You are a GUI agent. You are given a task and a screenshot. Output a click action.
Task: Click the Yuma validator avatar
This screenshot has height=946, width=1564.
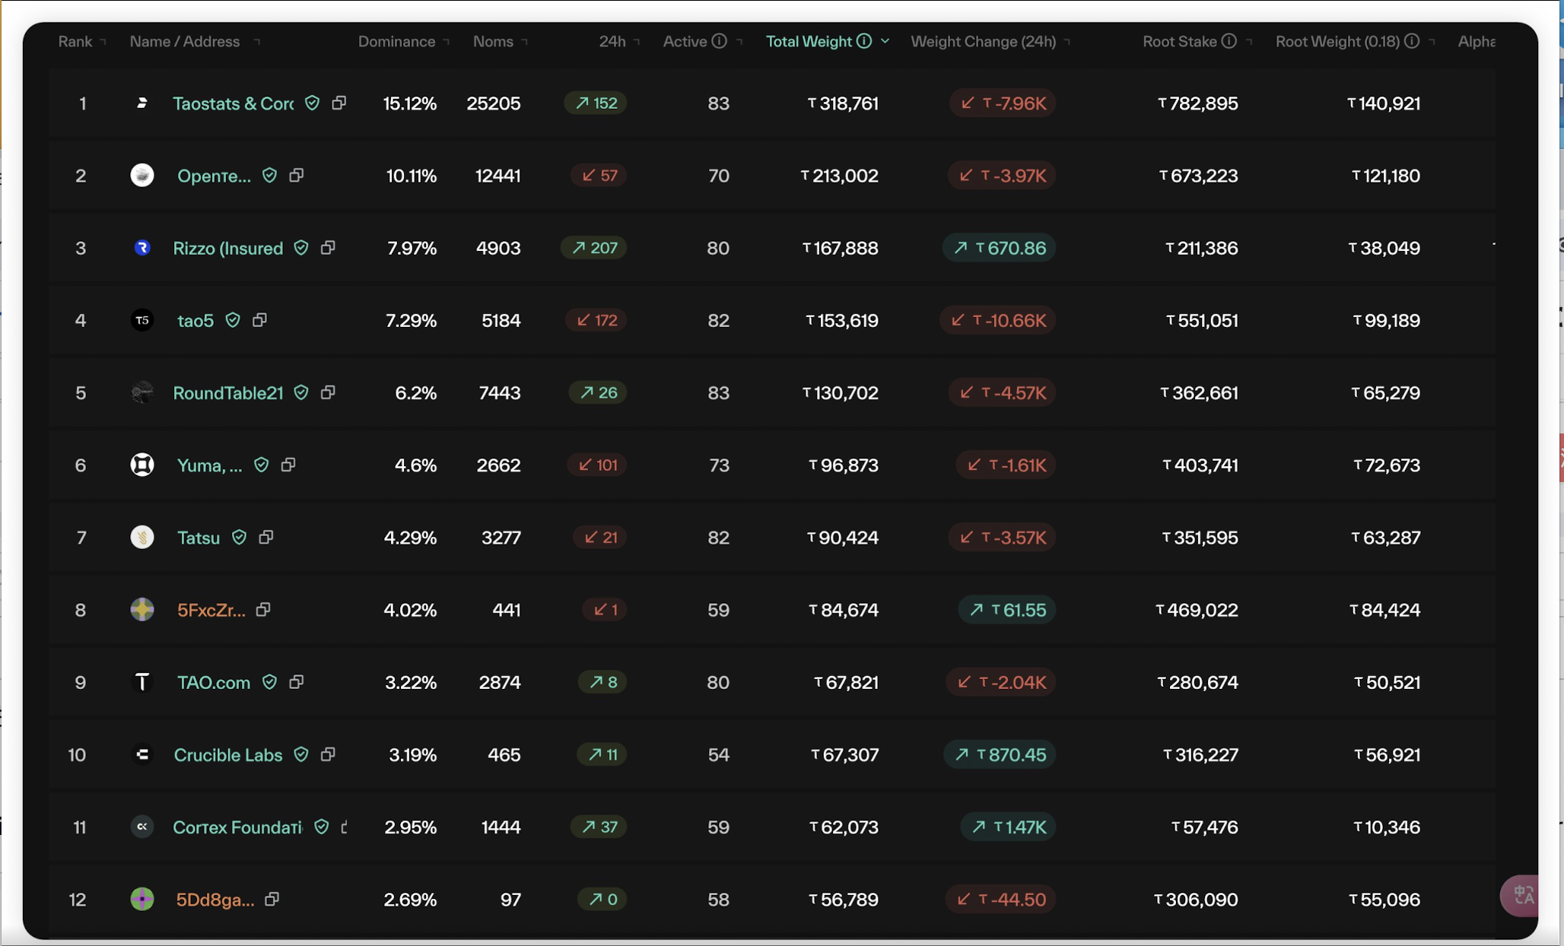click(x=142, y=465)
